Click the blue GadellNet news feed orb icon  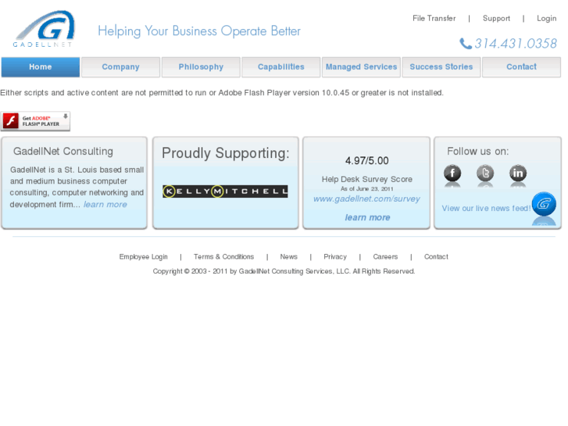point(544,204)
